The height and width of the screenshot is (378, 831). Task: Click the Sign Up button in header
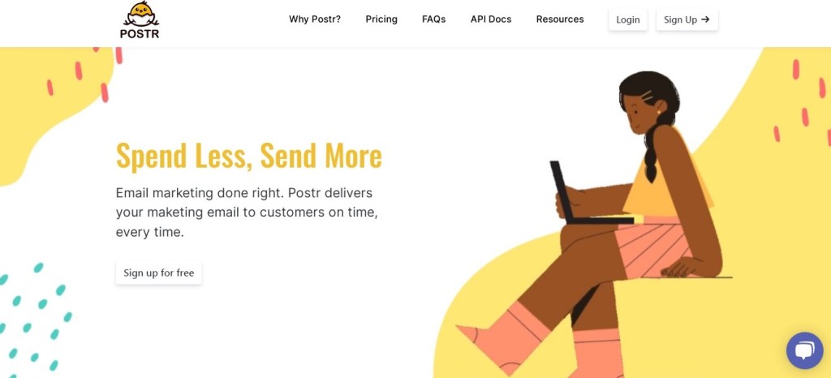click(x=687, y=19)
